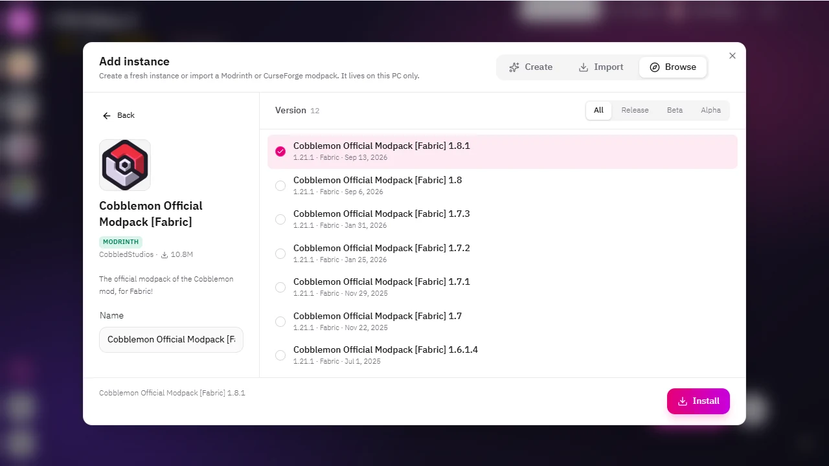
Task: Click the version count 12
Action: tap(315, 111)
